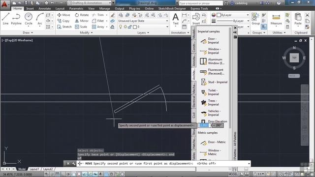Expand the Draw panel
The width and height of the screenshot is (315, 177).
(28, 32)
